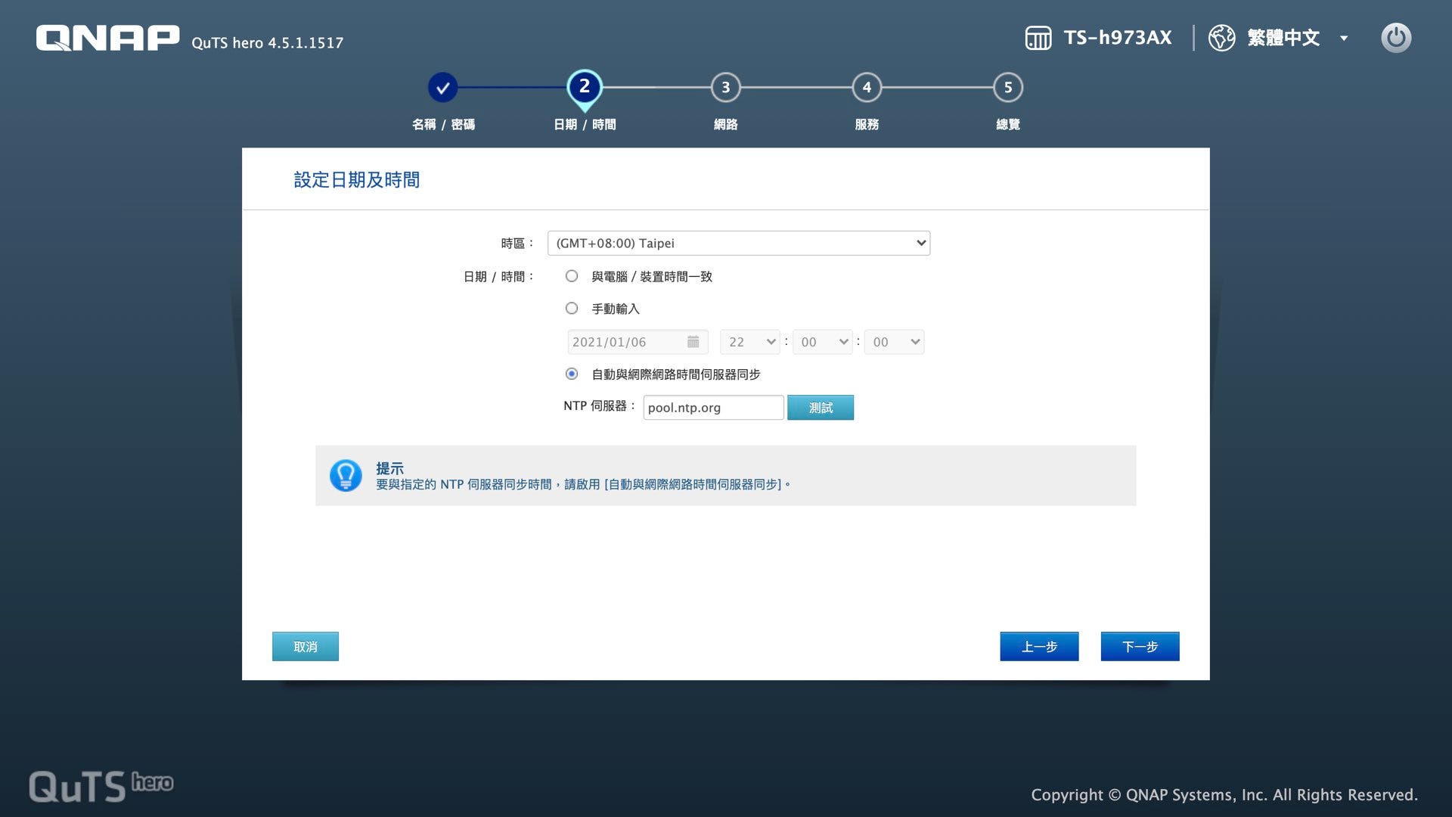This screenshot has height=817, width=1452.
Task: Expand the 繁體中文 language menu arrow
Action: point(1344,38)
